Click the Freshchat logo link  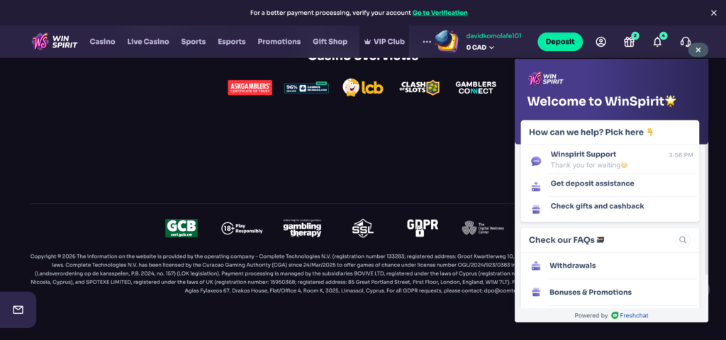tap(630, 315)
